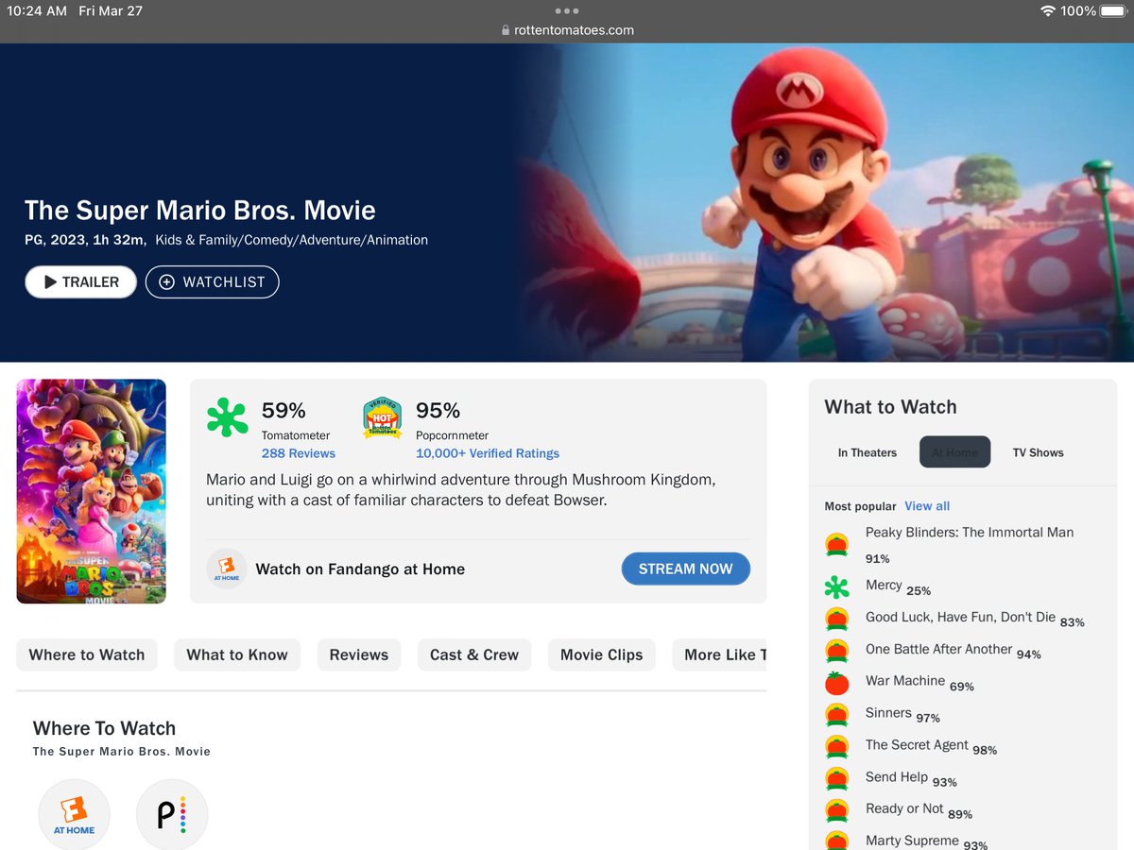
Task: Open the 10,000+ Verified Ratings link
Action: coord(488,453)
